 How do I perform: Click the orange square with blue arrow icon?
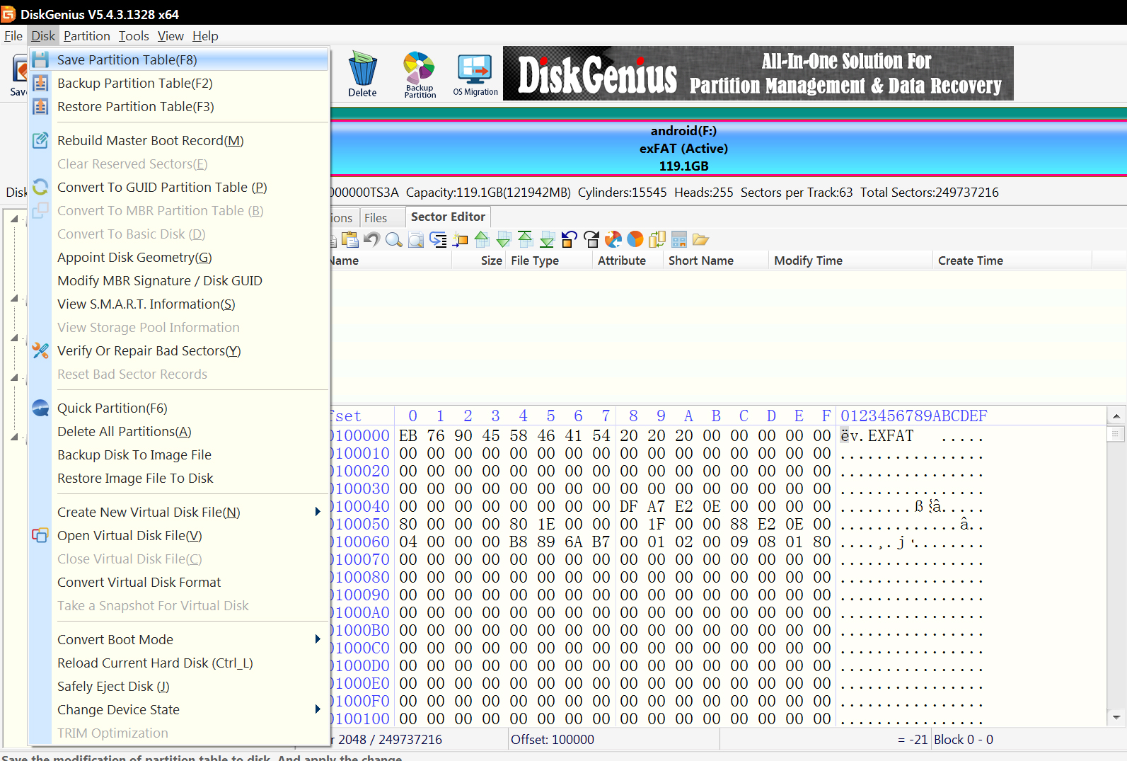pyautogui.click(x=460, y=240)
